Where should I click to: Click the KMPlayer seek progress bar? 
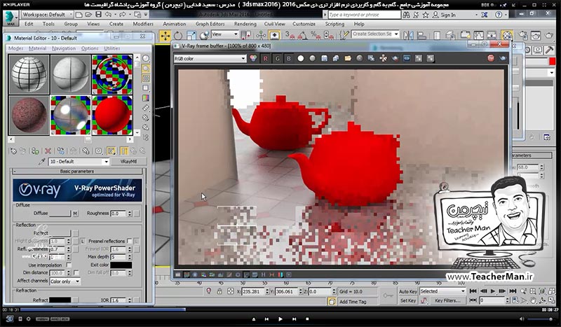pyautogui.click(x=280, y=310)
